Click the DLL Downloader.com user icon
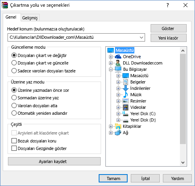Screen dimensions: 195x186 coord(118,63)
